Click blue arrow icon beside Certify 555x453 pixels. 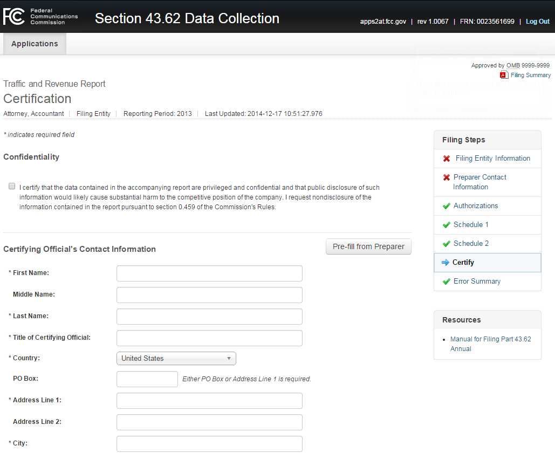point(446,263)
